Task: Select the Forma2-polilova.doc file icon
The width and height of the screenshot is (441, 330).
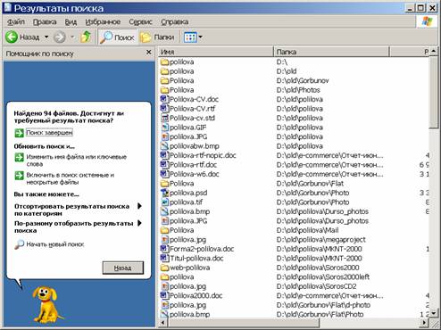Action: tap(164, 249)
